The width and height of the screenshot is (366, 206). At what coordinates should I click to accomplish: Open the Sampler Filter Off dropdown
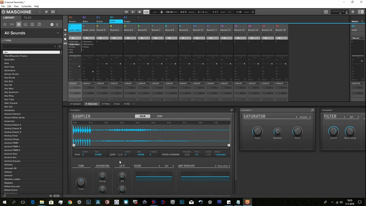pyautogui.click(x=166, y=166)
